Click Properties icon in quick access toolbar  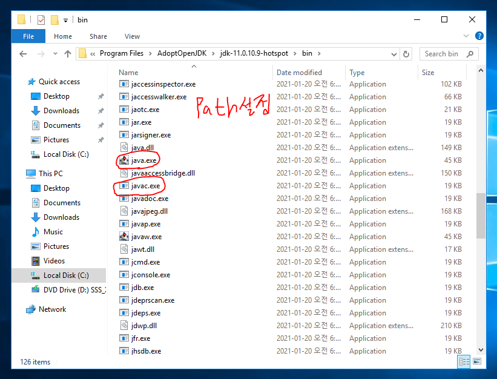click(x=41, y=20)
